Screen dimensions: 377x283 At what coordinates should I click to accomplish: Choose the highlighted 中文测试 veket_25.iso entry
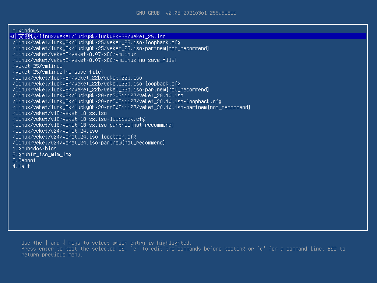click(188, 36)
